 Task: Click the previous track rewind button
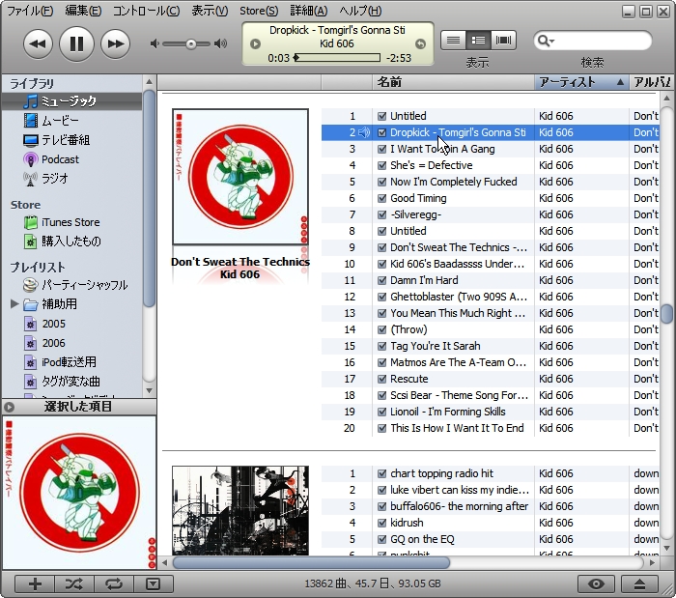(x=38, y=43)
